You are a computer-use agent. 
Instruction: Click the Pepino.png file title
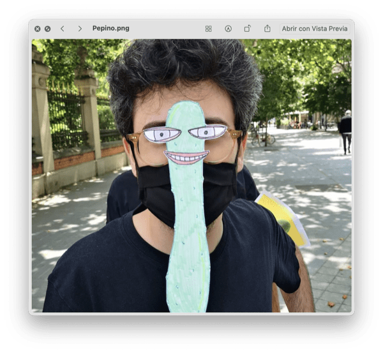pos(110,29)
